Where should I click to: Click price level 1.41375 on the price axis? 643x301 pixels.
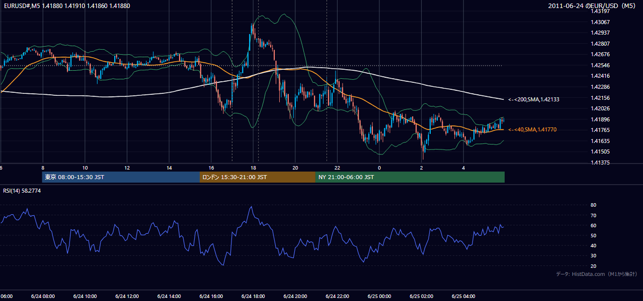(600, 163)
